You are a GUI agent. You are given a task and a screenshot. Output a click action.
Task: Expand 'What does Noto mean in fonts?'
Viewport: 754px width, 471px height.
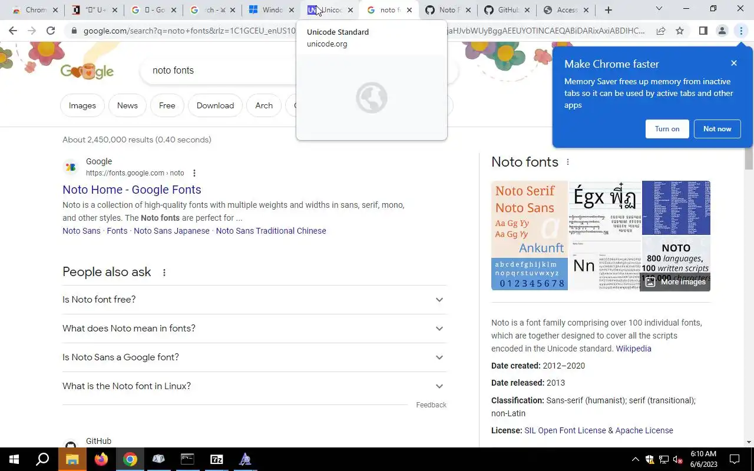[x=254, y=329]
